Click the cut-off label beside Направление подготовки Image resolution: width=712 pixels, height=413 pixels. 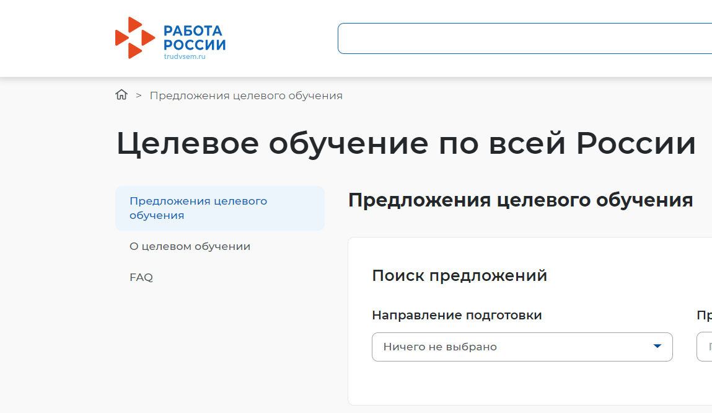704,315
